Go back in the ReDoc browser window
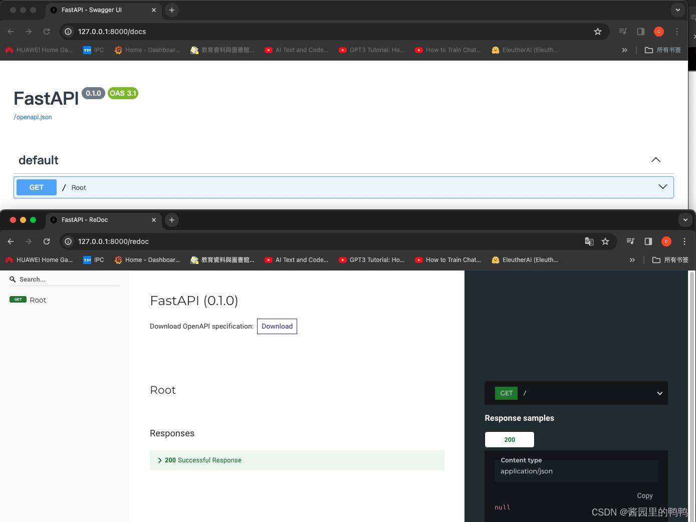Image resolution: width=696 pixels, height=522 pixels. (x=11, y=241)
